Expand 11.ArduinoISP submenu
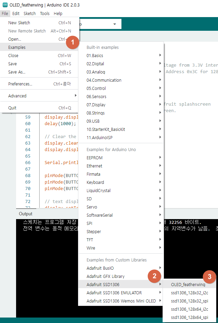Viewport: 218px width, 323px height. tap(121, 138)
